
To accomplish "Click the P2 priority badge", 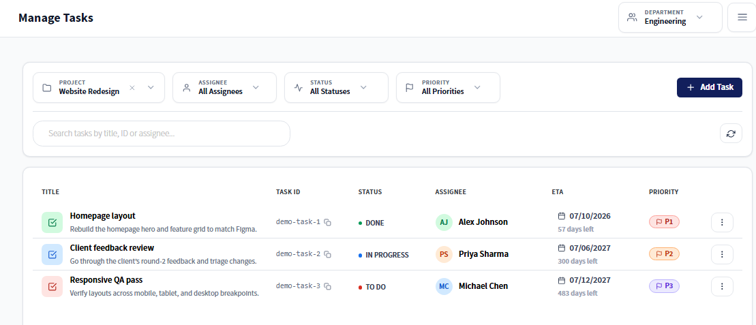I will click(664, 253).
